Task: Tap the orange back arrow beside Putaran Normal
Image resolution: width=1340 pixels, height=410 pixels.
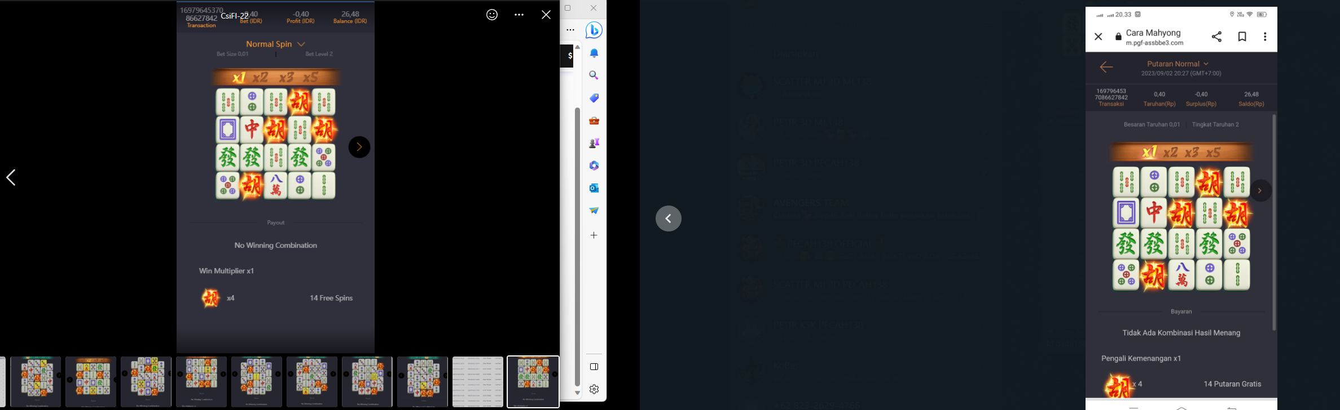Action: (x=1106, y=68)
